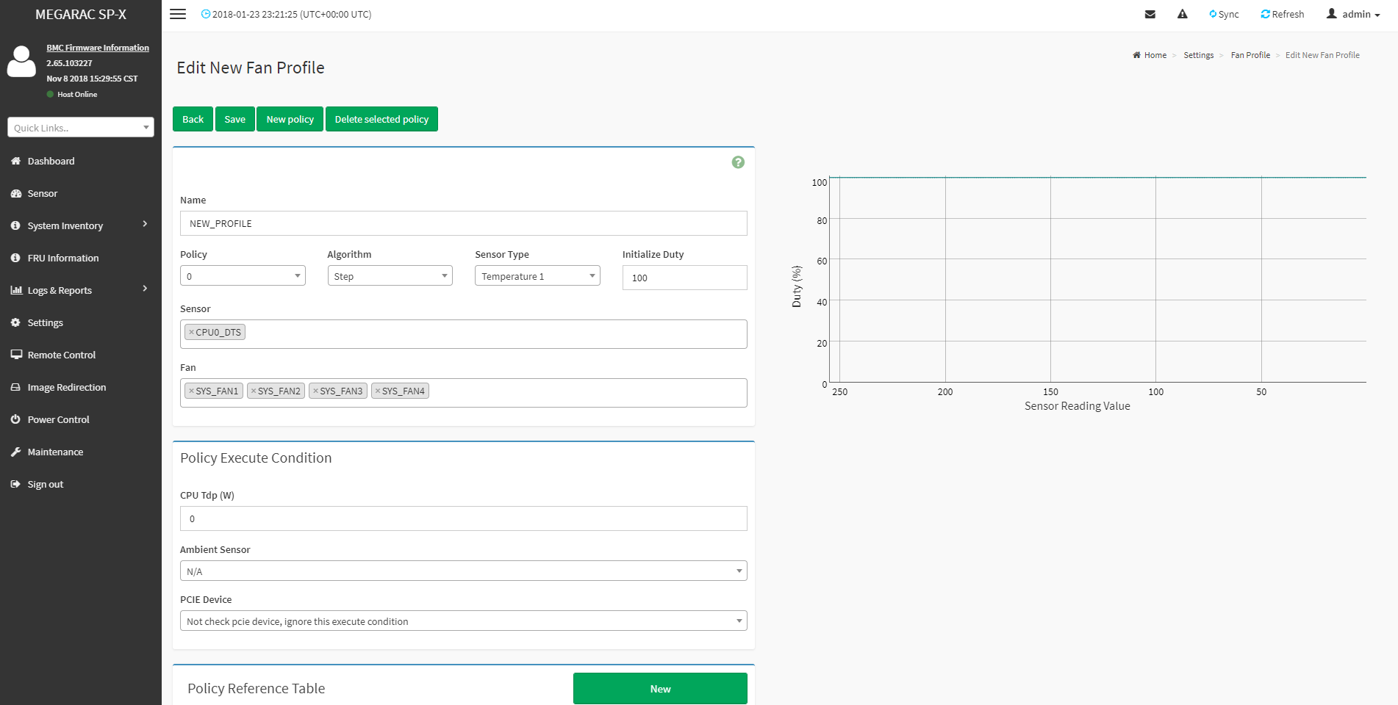Open the Policy dropdown
Screen dimensions: 1398x705
click(x=243, y=276)
